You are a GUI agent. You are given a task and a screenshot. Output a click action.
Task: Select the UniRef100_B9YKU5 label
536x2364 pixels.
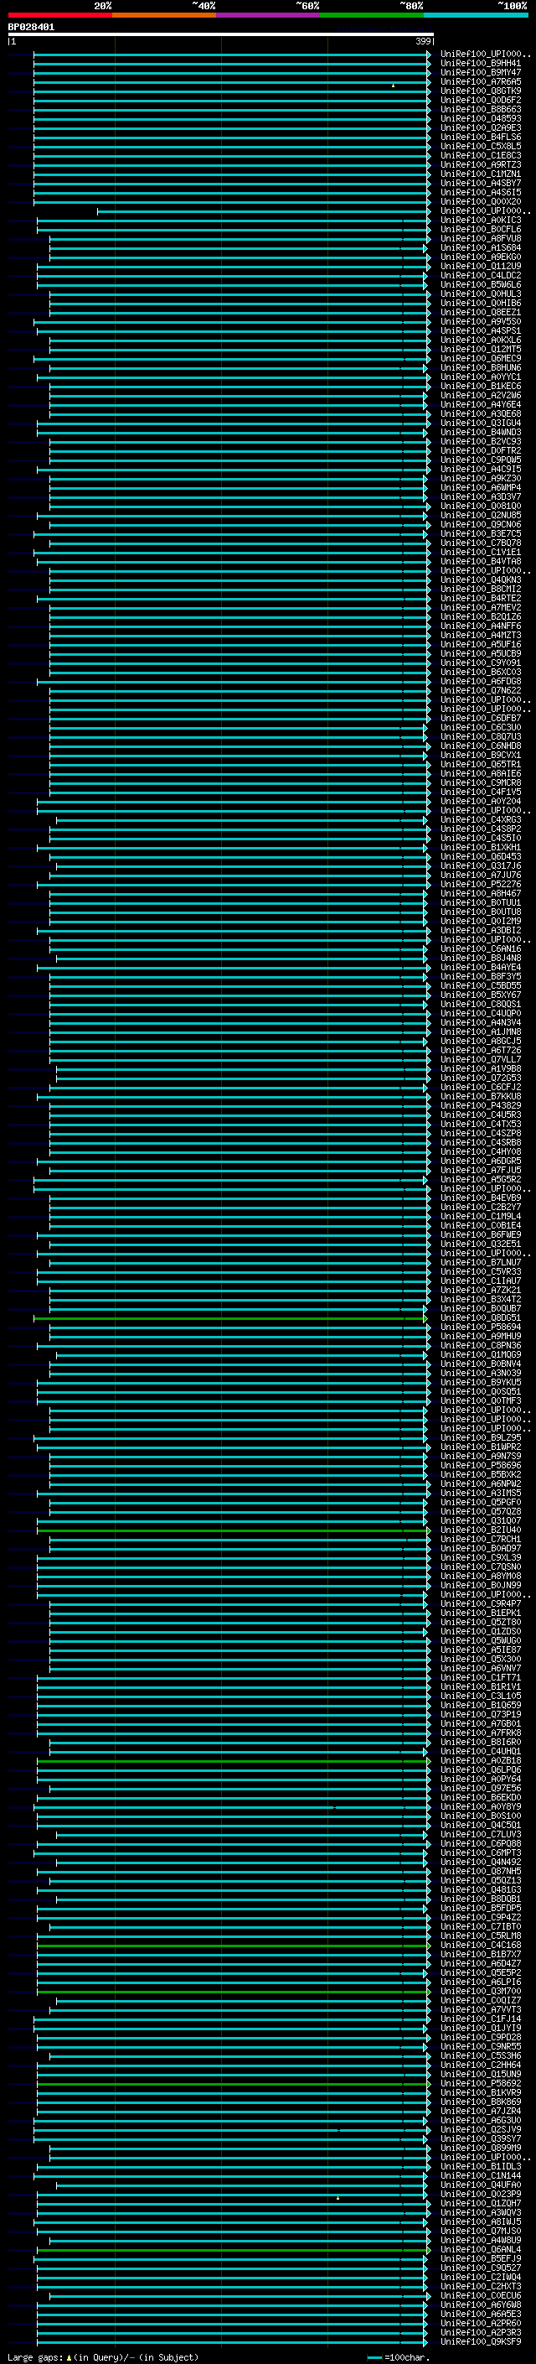(x=481, y=1382)
